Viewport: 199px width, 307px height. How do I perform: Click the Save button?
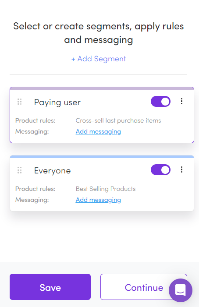click(x=50, y=287)
